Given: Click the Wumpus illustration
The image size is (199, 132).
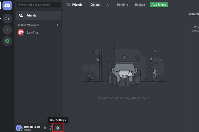Looking at the screenshot, I should click(124, 65).
